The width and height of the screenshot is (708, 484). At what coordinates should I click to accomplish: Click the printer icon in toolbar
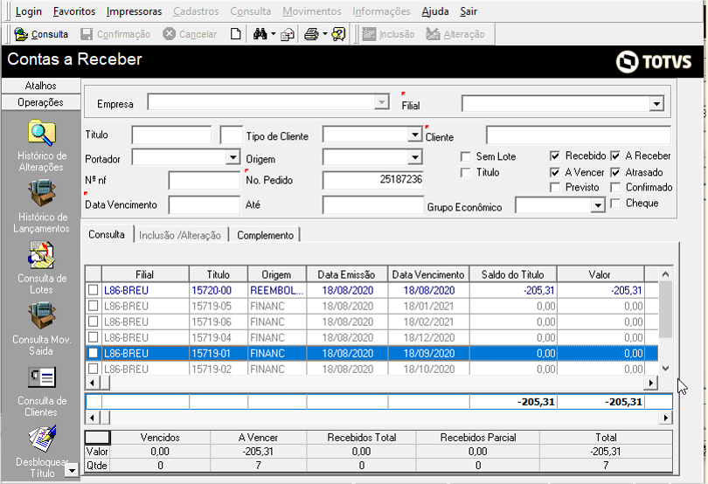click(311, 34)
